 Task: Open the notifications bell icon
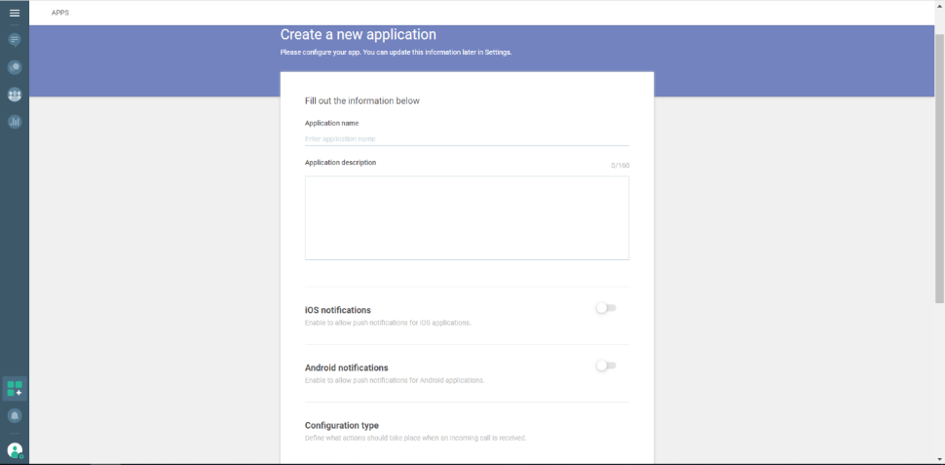pos(15,415)
